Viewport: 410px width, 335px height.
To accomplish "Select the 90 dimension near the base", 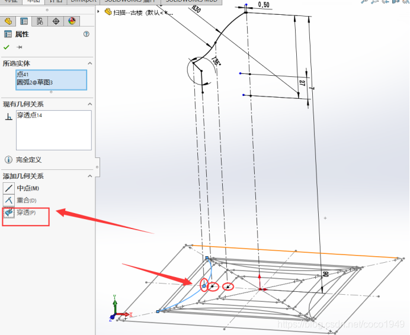I will click(325, 274).
